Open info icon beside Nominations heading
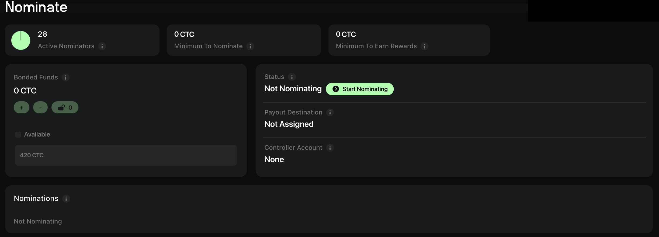This screenshot has width=659, height=237. 66,199
